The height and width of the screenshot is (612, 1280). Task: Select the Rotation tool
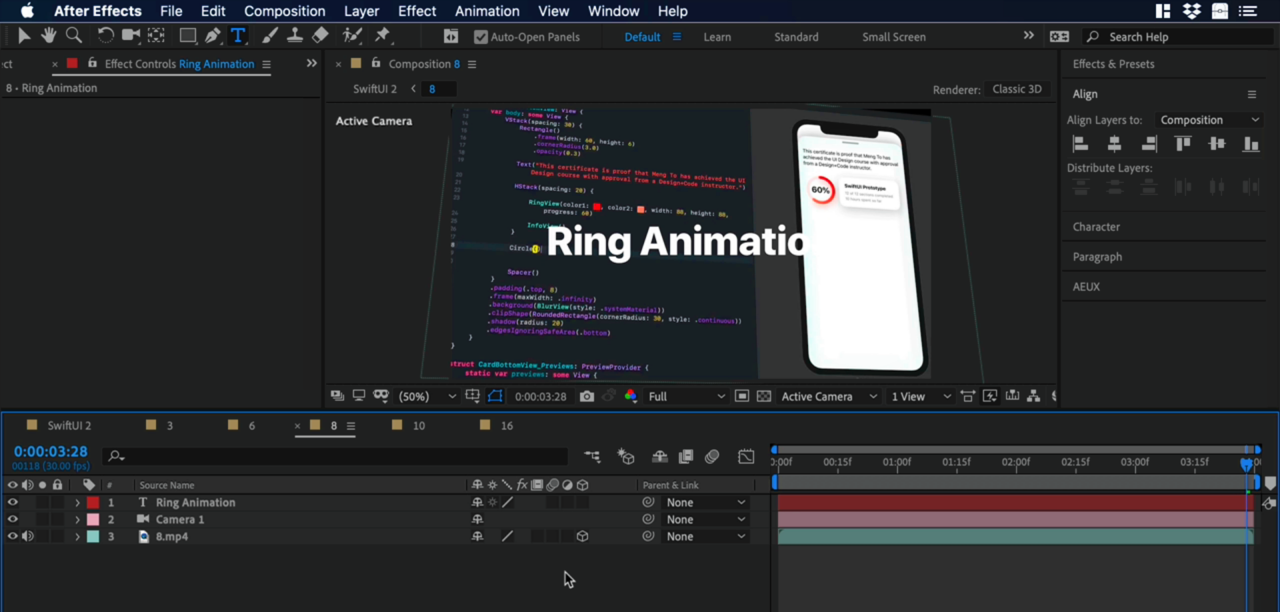(105, 36)
